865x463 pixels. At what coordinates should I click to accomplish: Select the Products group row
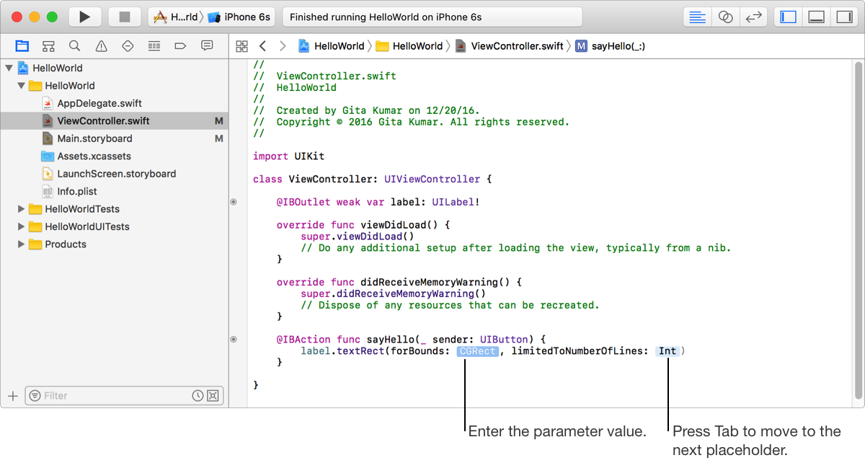pyautogui.click(x=114, y=244)
